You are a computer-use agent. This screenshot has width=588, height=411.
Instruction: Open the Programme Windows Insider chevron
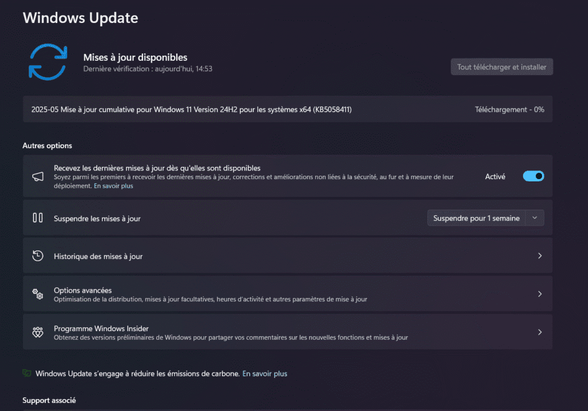coord(540,332)
